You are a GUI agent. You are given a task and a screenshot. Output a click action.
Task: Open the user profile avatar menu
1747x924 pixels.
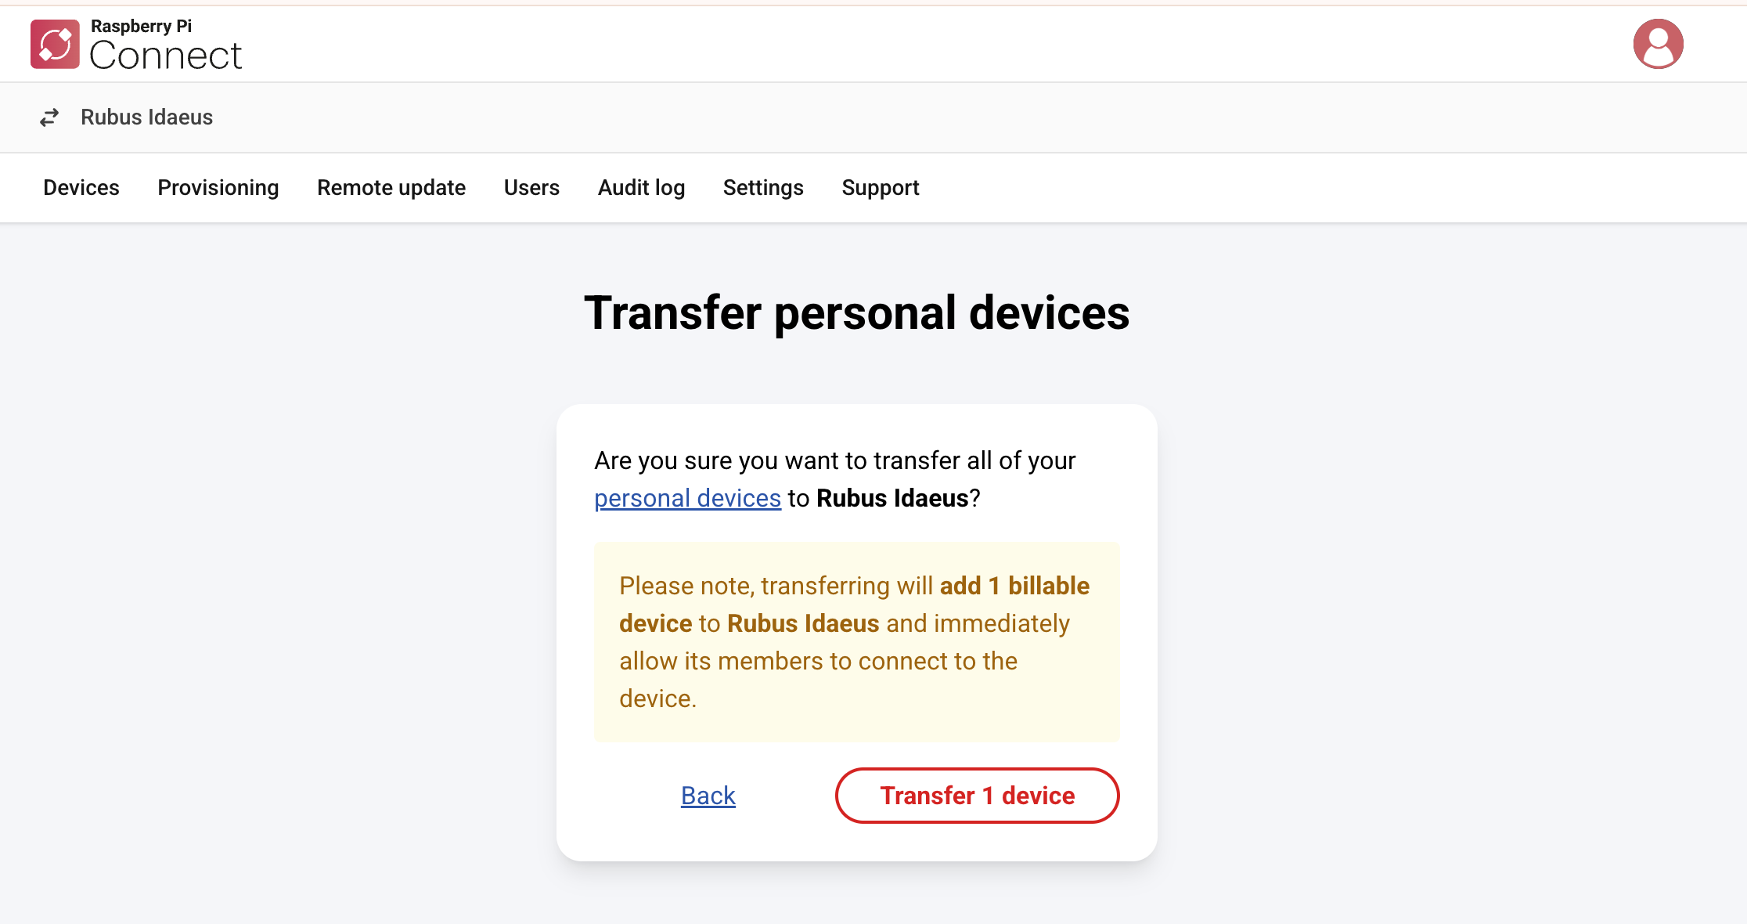click(x=1658, y=44)
